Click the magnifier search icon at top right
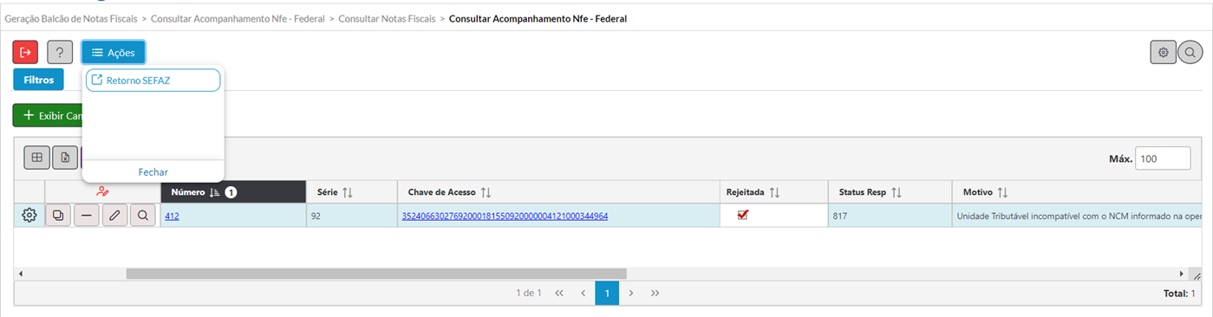 pos(1190,52)
